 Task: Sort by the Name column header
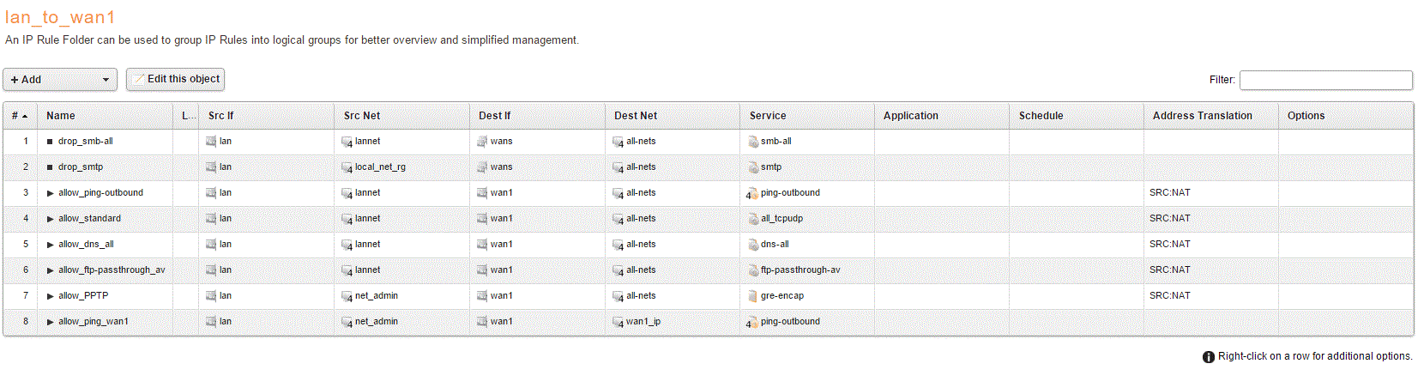point(61,116)
